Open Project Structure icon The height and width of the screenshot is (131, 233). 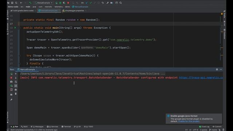tap(112, 3)
